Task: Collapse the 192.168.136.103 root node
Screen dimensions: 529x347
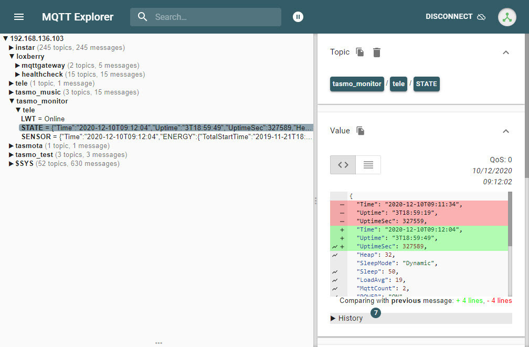Action: click(x=6, y=38)
